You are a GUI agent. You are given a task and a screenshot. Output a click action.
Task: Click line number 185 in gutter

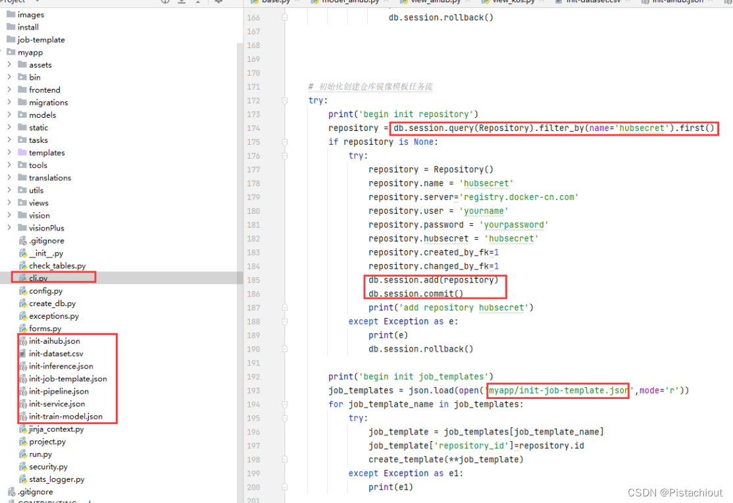[x=253, y=280]
